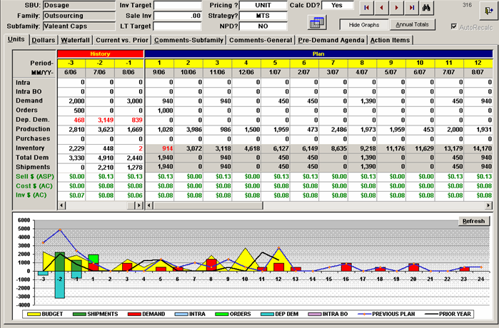The width and height of the screenshot is (499, 328).
Task: Click the Plan grid horizontal scrollbar thumb
Action: pyautogui.click(x=208, y=205)
